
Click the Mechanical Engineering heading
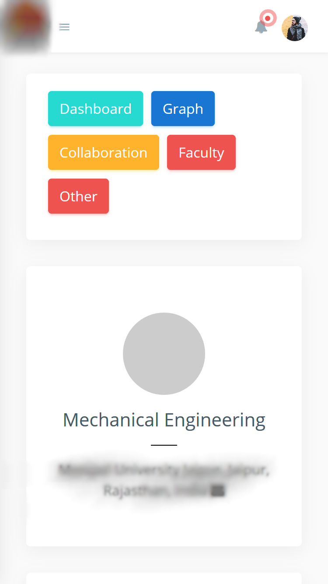coord(164,420)
